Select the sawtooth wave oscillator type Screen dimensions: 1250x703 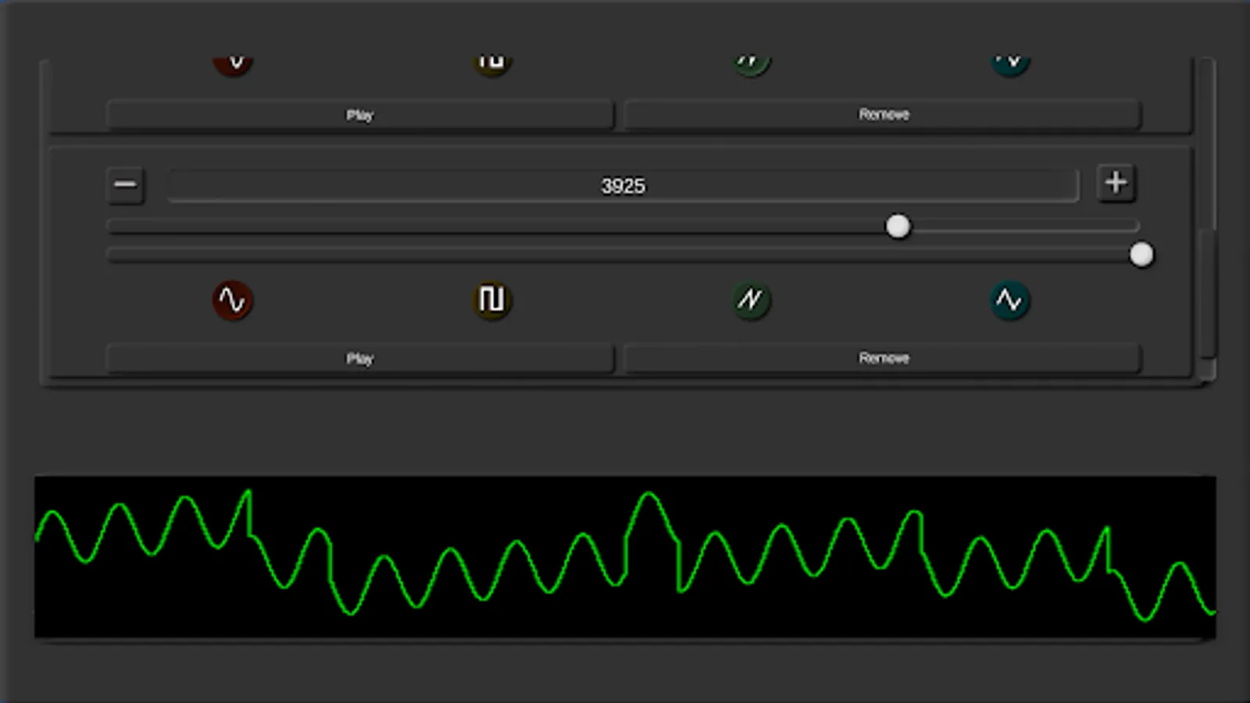coord(751,302)
